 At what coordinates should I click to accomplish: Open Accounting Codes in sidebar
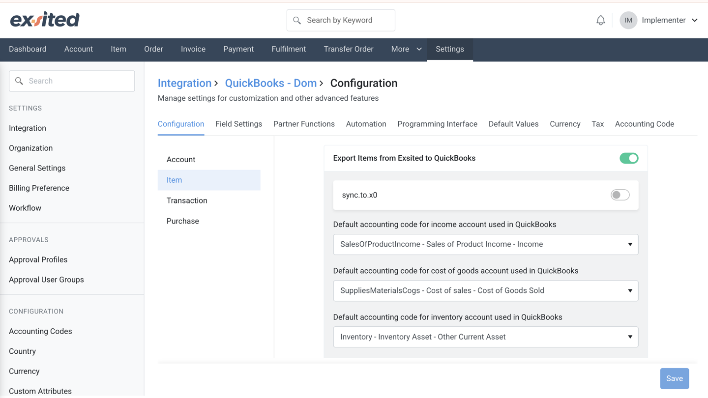pos(40,331)
